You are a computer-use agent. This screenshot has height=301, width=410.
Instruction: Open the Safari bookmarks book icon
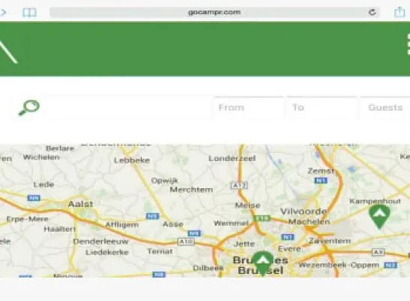pyautogui.click(x=29, y=12)
